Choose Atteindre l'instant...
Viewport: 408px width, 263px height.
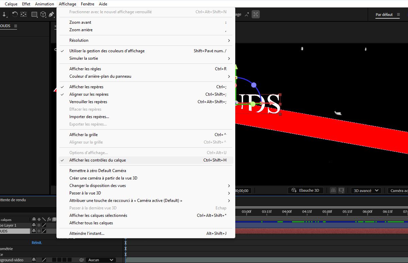pyautogui.click(x=146, y=233)
